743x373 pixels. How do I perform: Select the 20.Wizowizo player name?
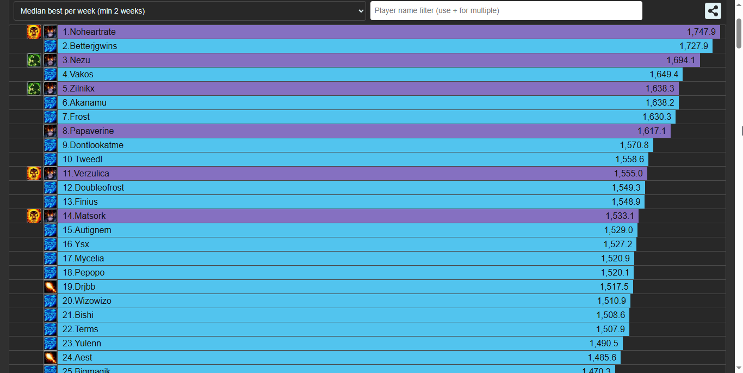click(87, 301)
